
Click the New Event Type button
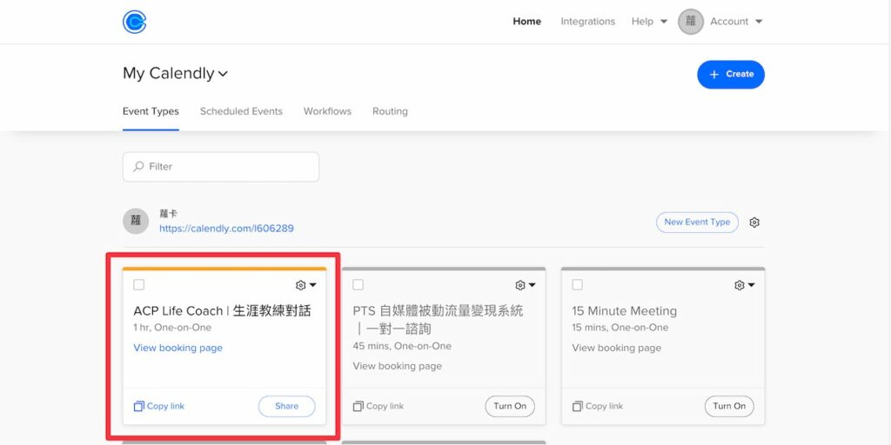pyautogui.click(x=697, y=222)
